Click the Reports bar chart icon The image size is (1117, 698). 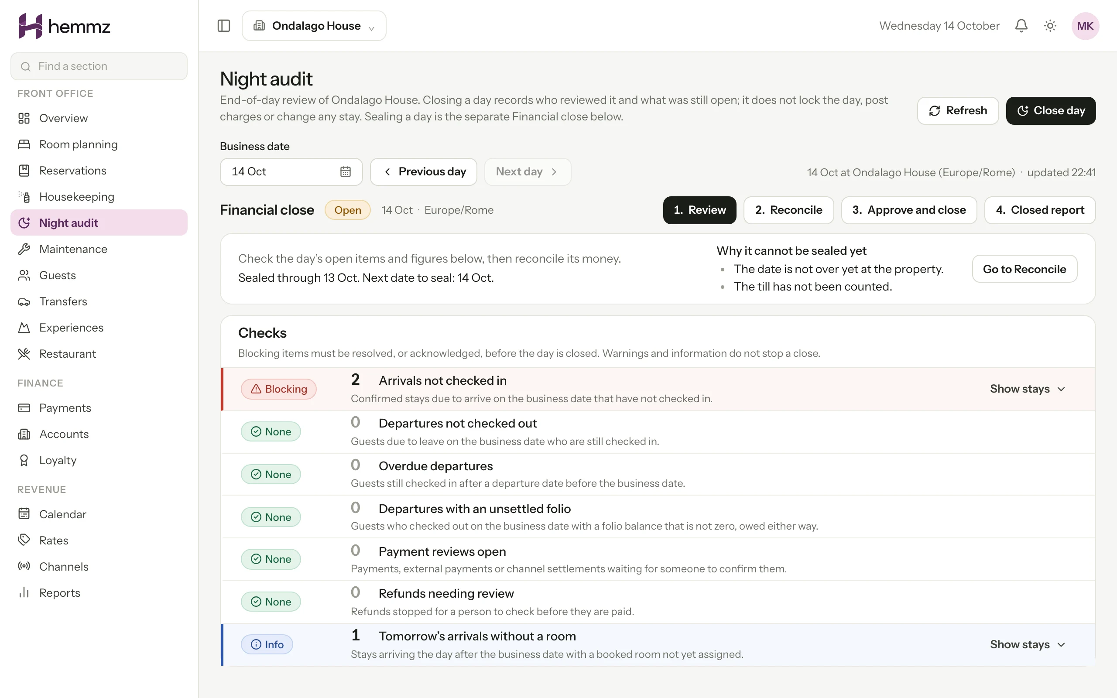tap(24, 592)
